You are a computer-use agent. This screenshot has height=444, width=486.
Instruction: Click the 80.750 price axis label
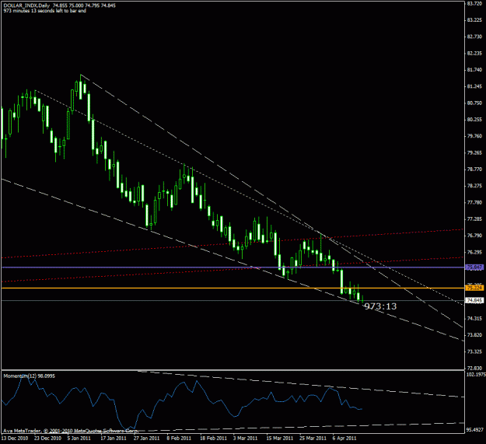pyautogui.click(x=474, y=103)
